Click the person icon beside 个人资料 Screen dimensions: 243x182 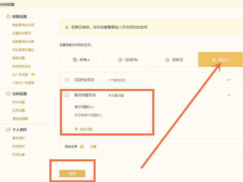(8, 130)
